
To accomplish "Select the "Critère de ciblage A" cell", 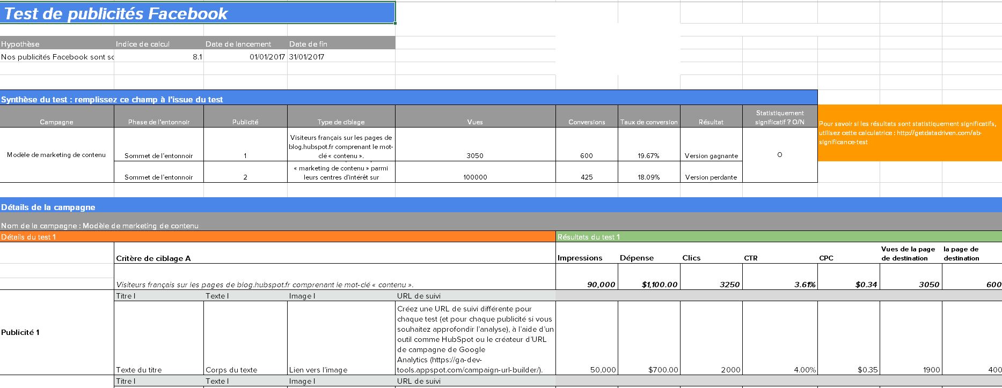I will click(335, 253).
